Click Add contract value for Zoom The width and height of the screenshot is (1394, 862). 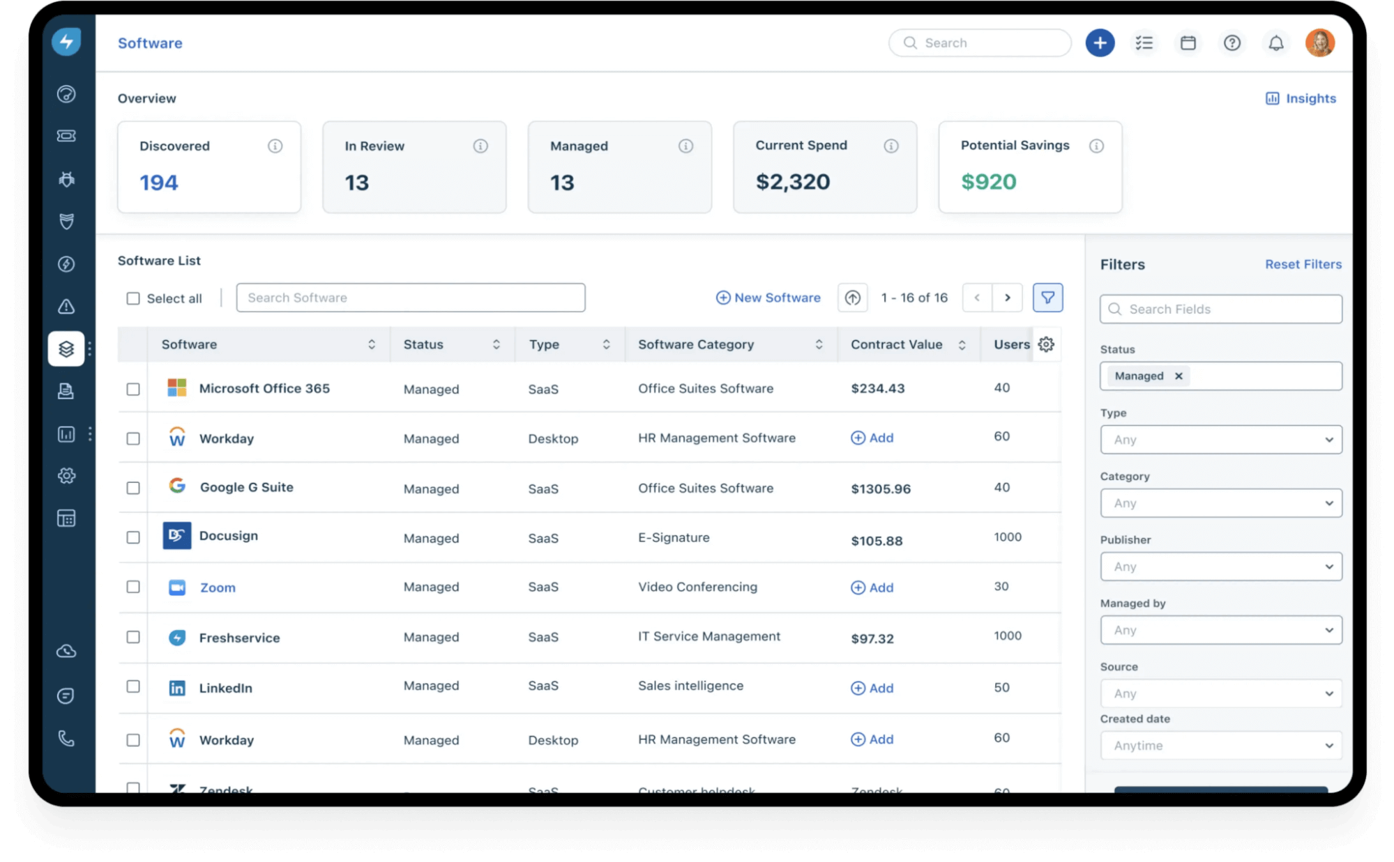pyautogui.click(x=870, y=587)
